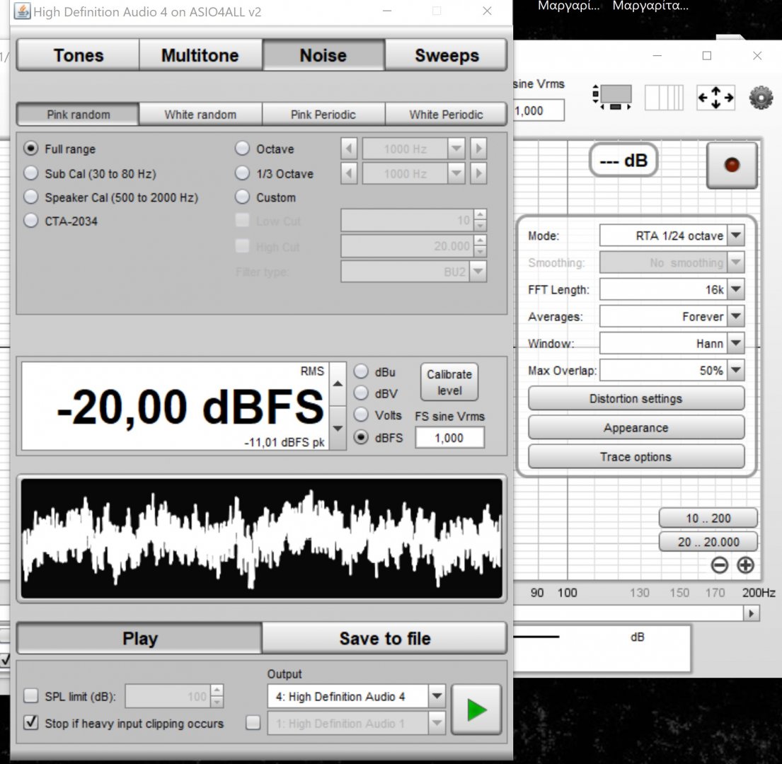Click the input level meter icon
Viewport: 782px width, 764px height.
tap(613, 98)
